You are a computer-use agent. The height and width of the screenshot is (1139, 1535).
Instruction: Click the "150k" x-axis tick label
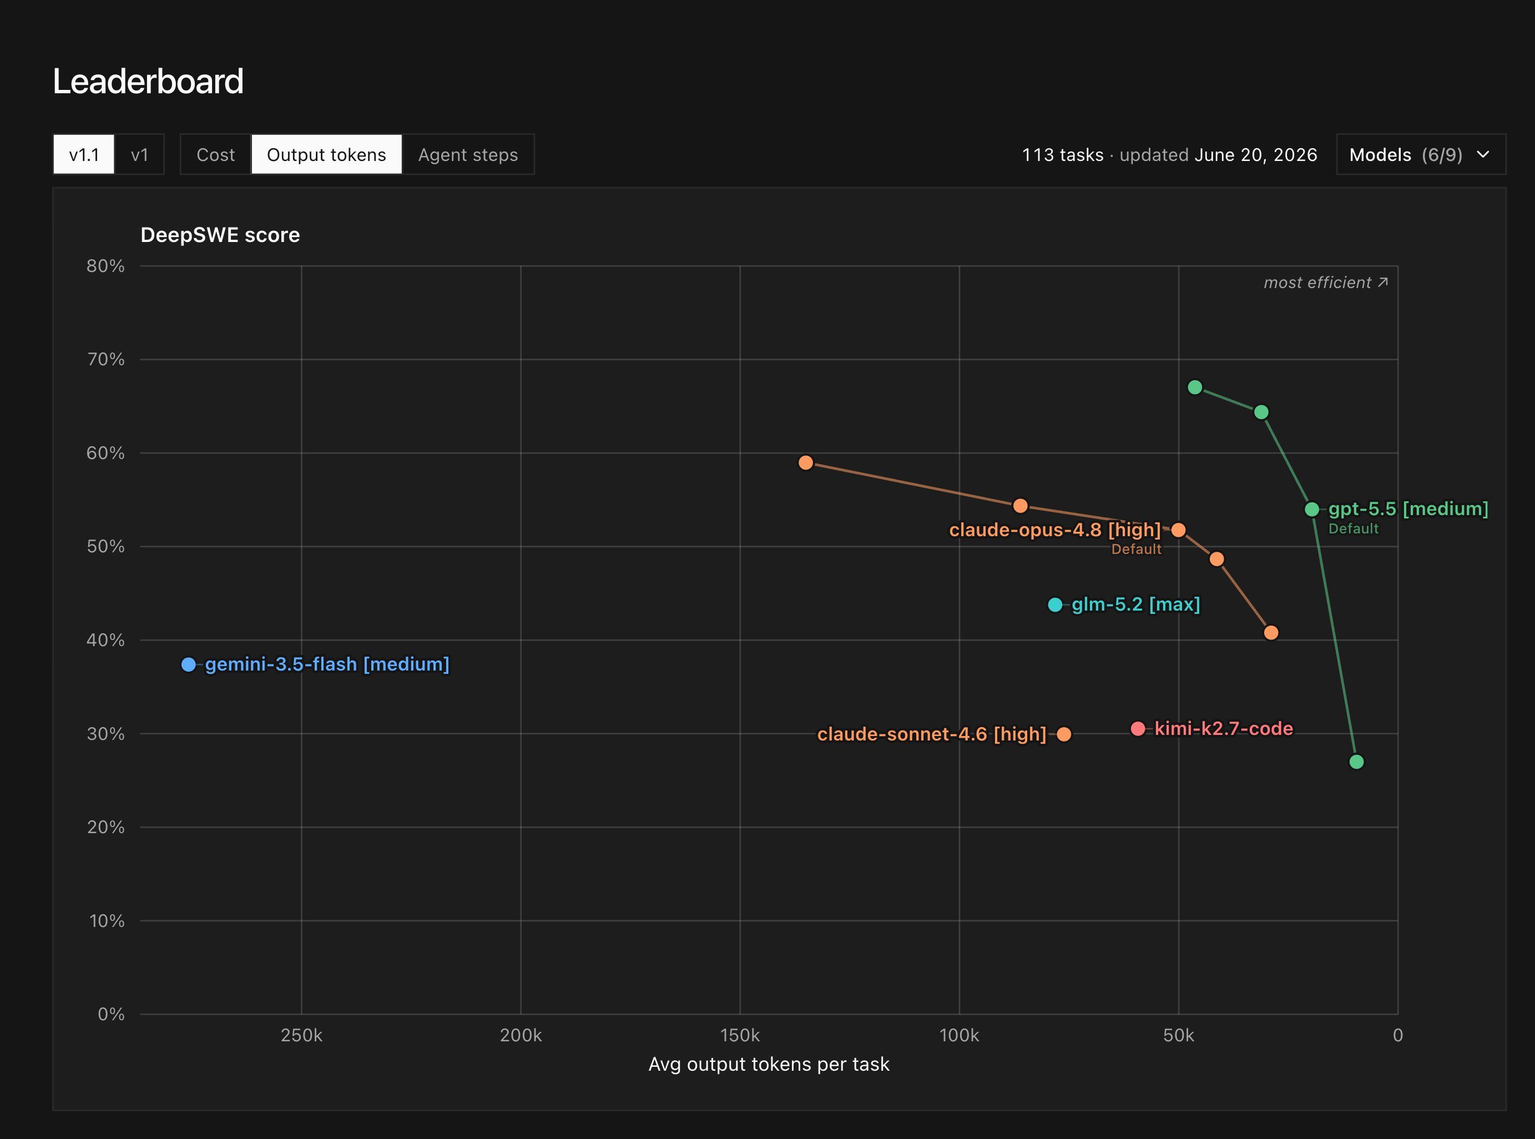(x=740, y=1036)
